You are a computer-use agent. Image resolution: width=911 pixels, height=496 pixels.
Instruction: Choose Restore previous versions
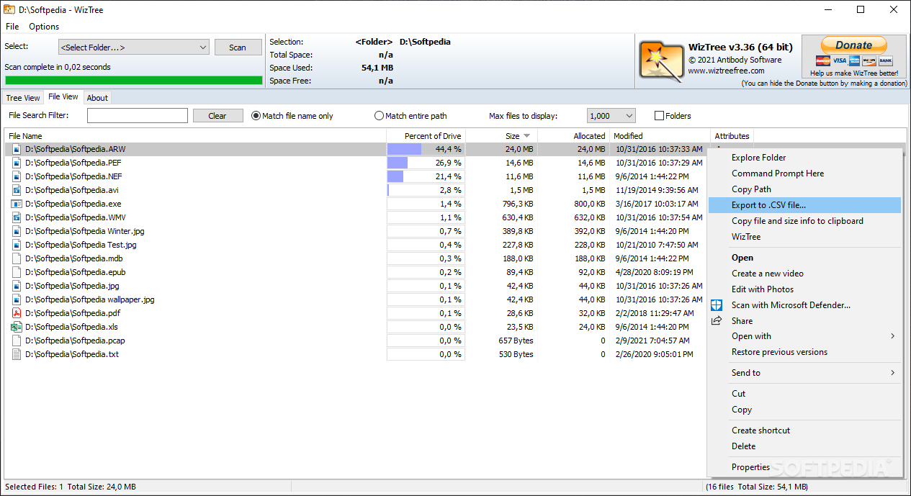[x=805, y=352]
